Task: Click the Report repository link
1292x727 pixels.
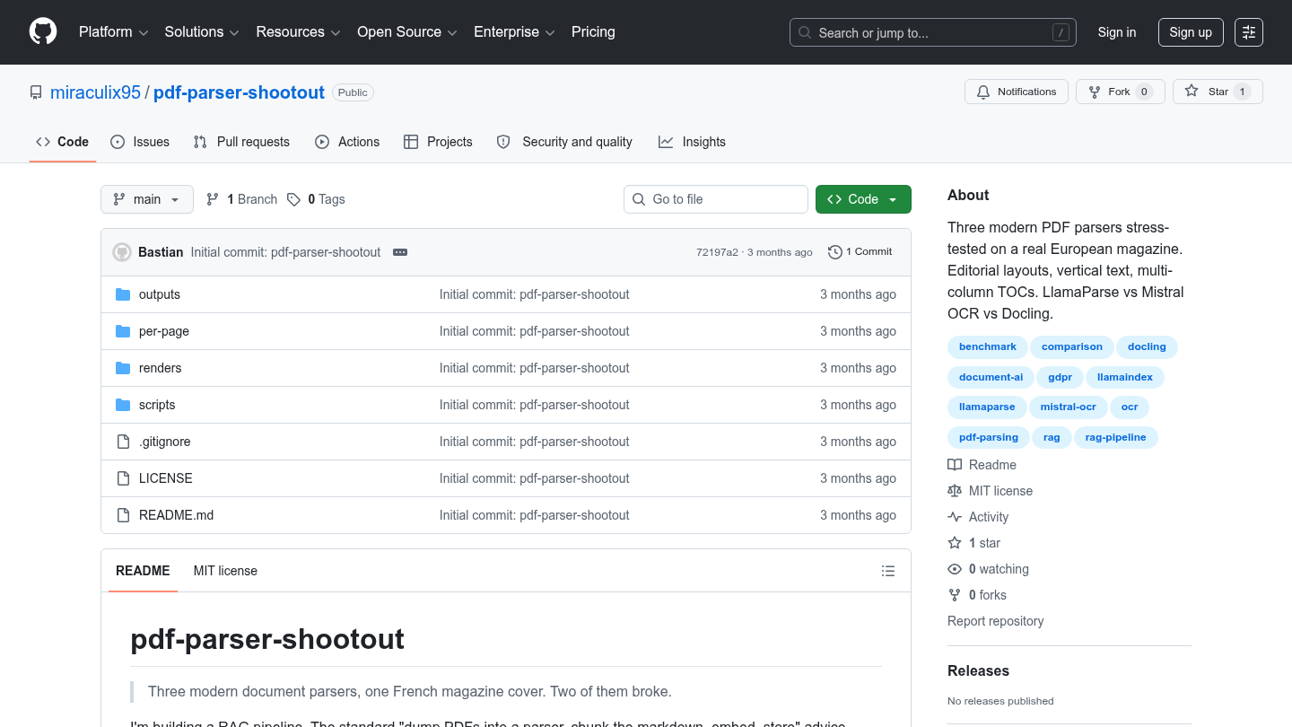Action: 995,621
